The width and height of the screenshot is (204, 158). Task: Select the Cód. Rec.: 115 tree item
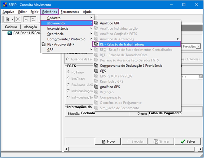click(x=27, y=33)
